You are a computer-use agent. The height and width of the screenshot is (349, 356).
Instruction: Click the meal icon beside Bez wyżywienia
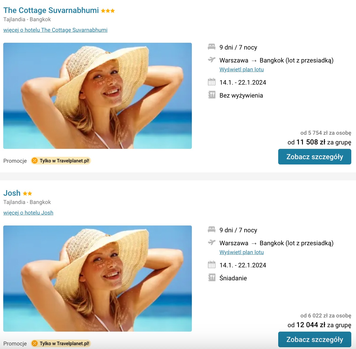pyautogui.click(x=212, y=95)
